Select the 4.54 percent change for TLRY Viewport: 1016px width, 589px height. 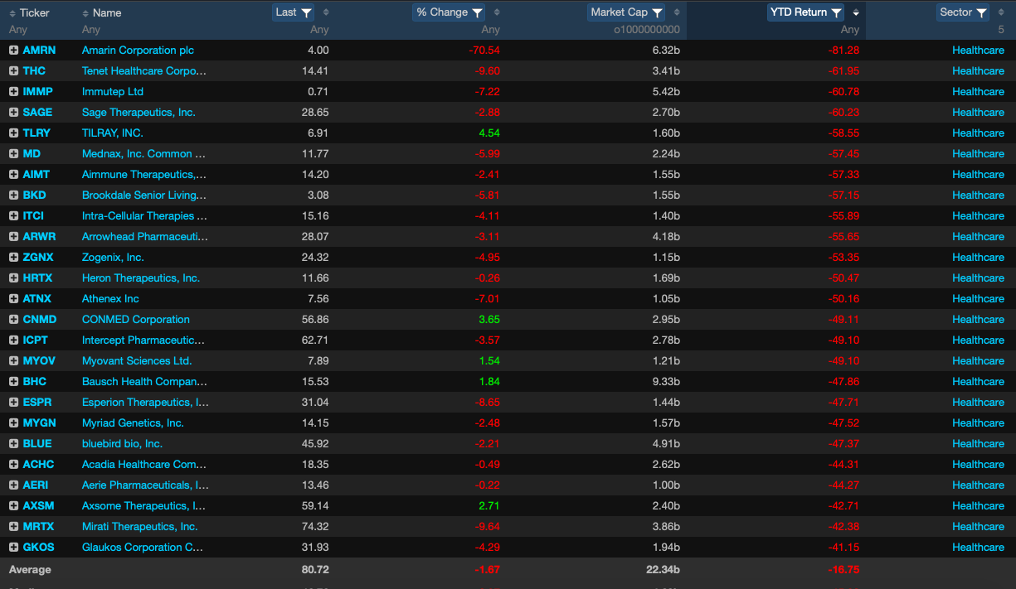pos(489,133)
